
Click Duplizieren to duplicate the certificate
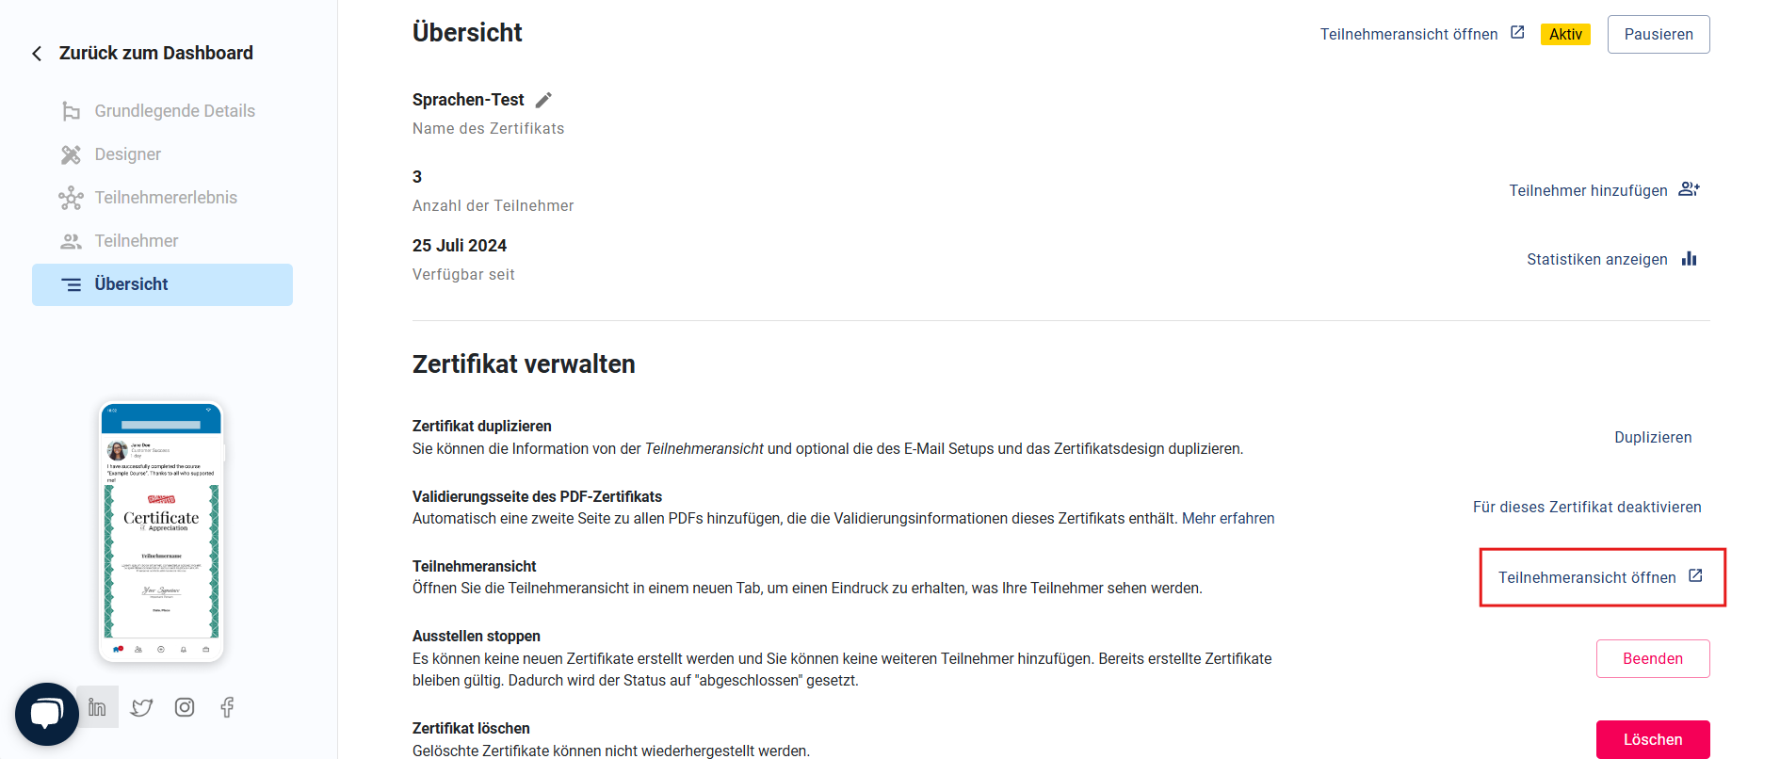[x=1653, y=437]
